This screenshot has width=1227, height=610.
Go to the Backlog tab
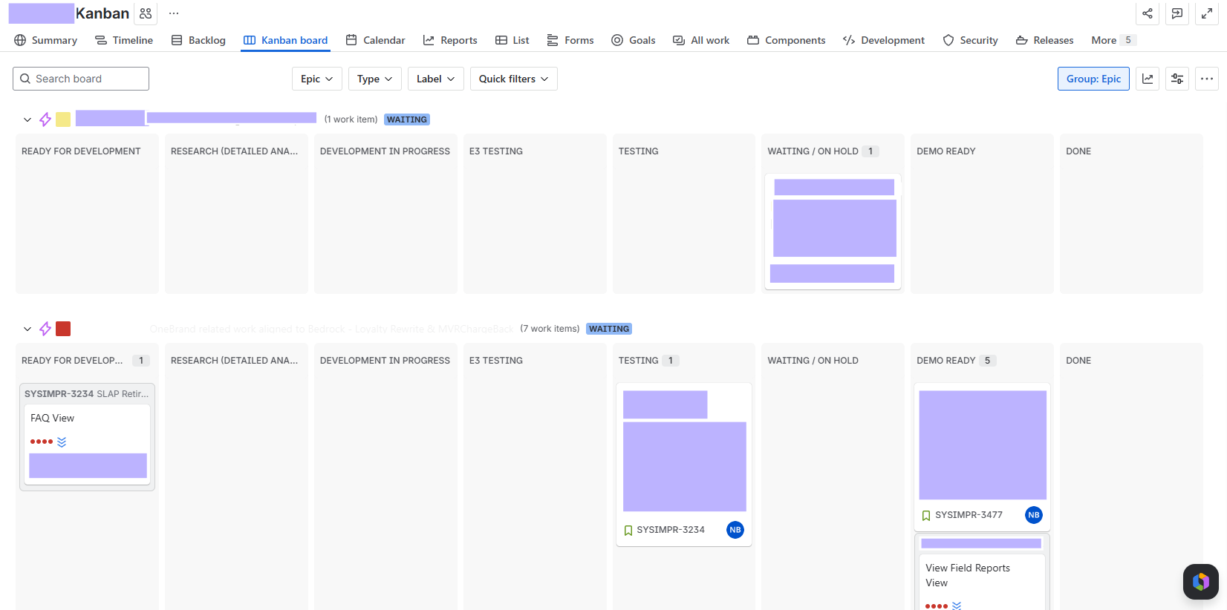[x=198, y=40]
